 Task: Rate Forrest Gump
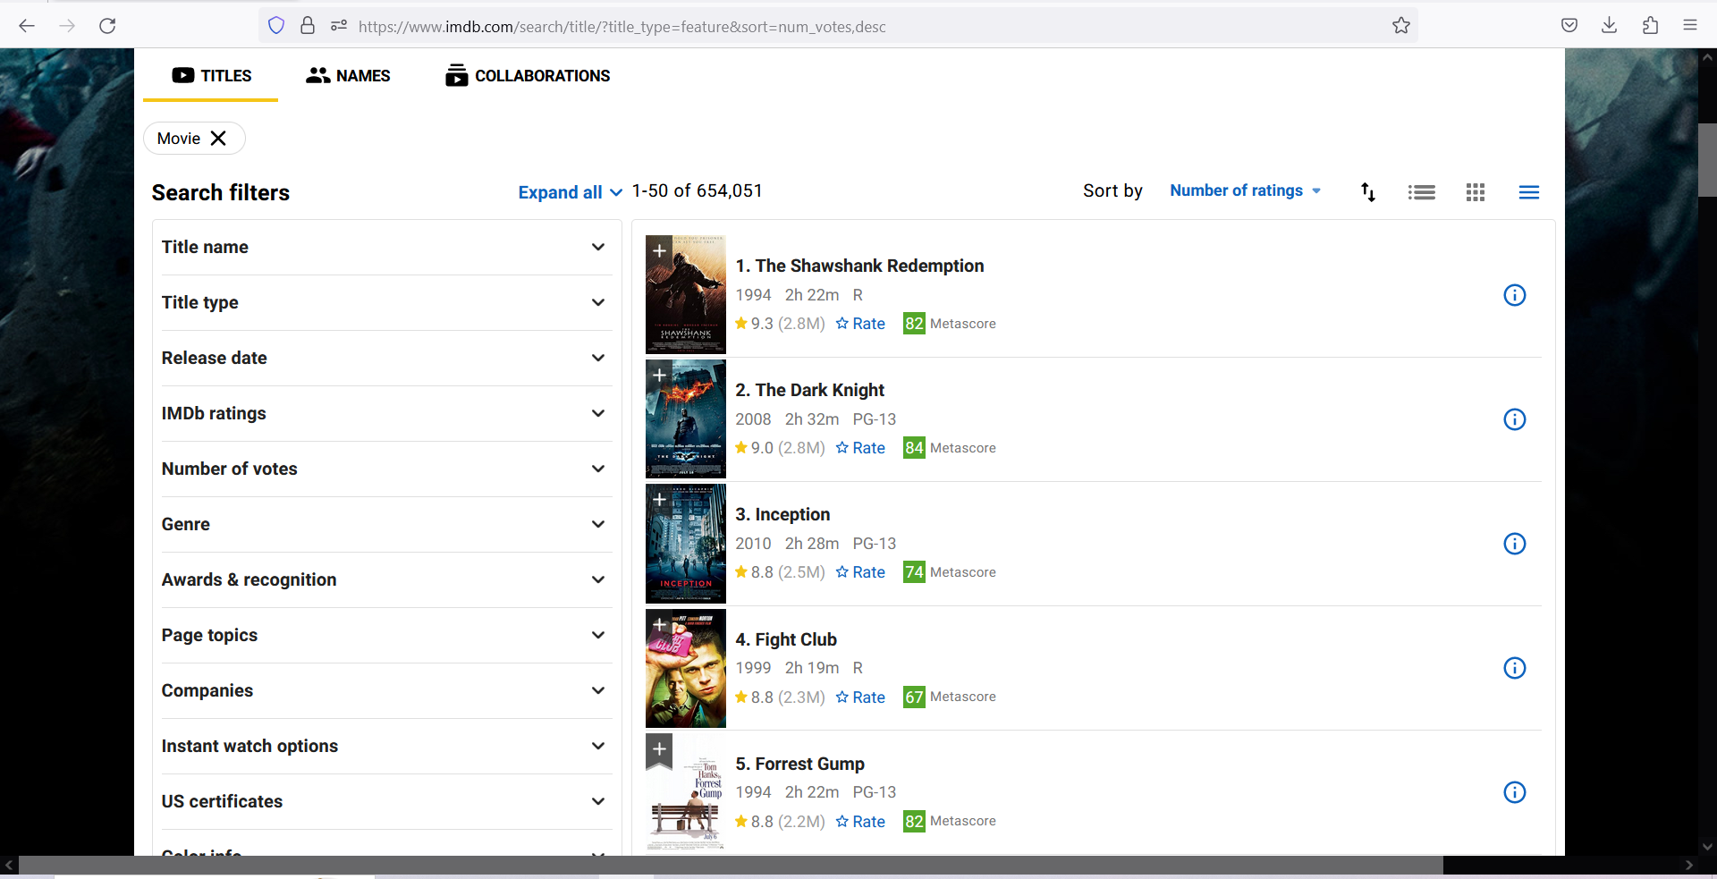click(x=860, y=821)
